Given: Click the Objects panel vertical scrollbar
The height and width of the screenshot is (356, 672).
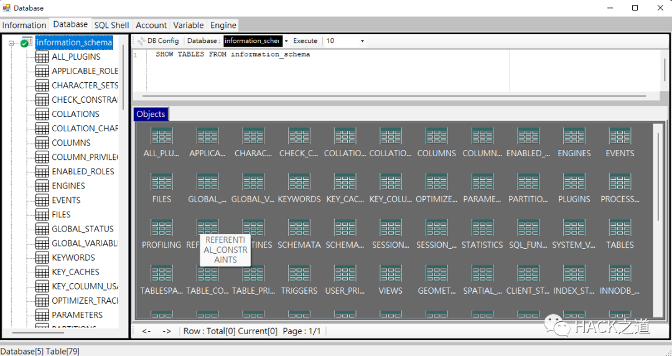Looking at the screenshot, I should click(x=659, y=177).
